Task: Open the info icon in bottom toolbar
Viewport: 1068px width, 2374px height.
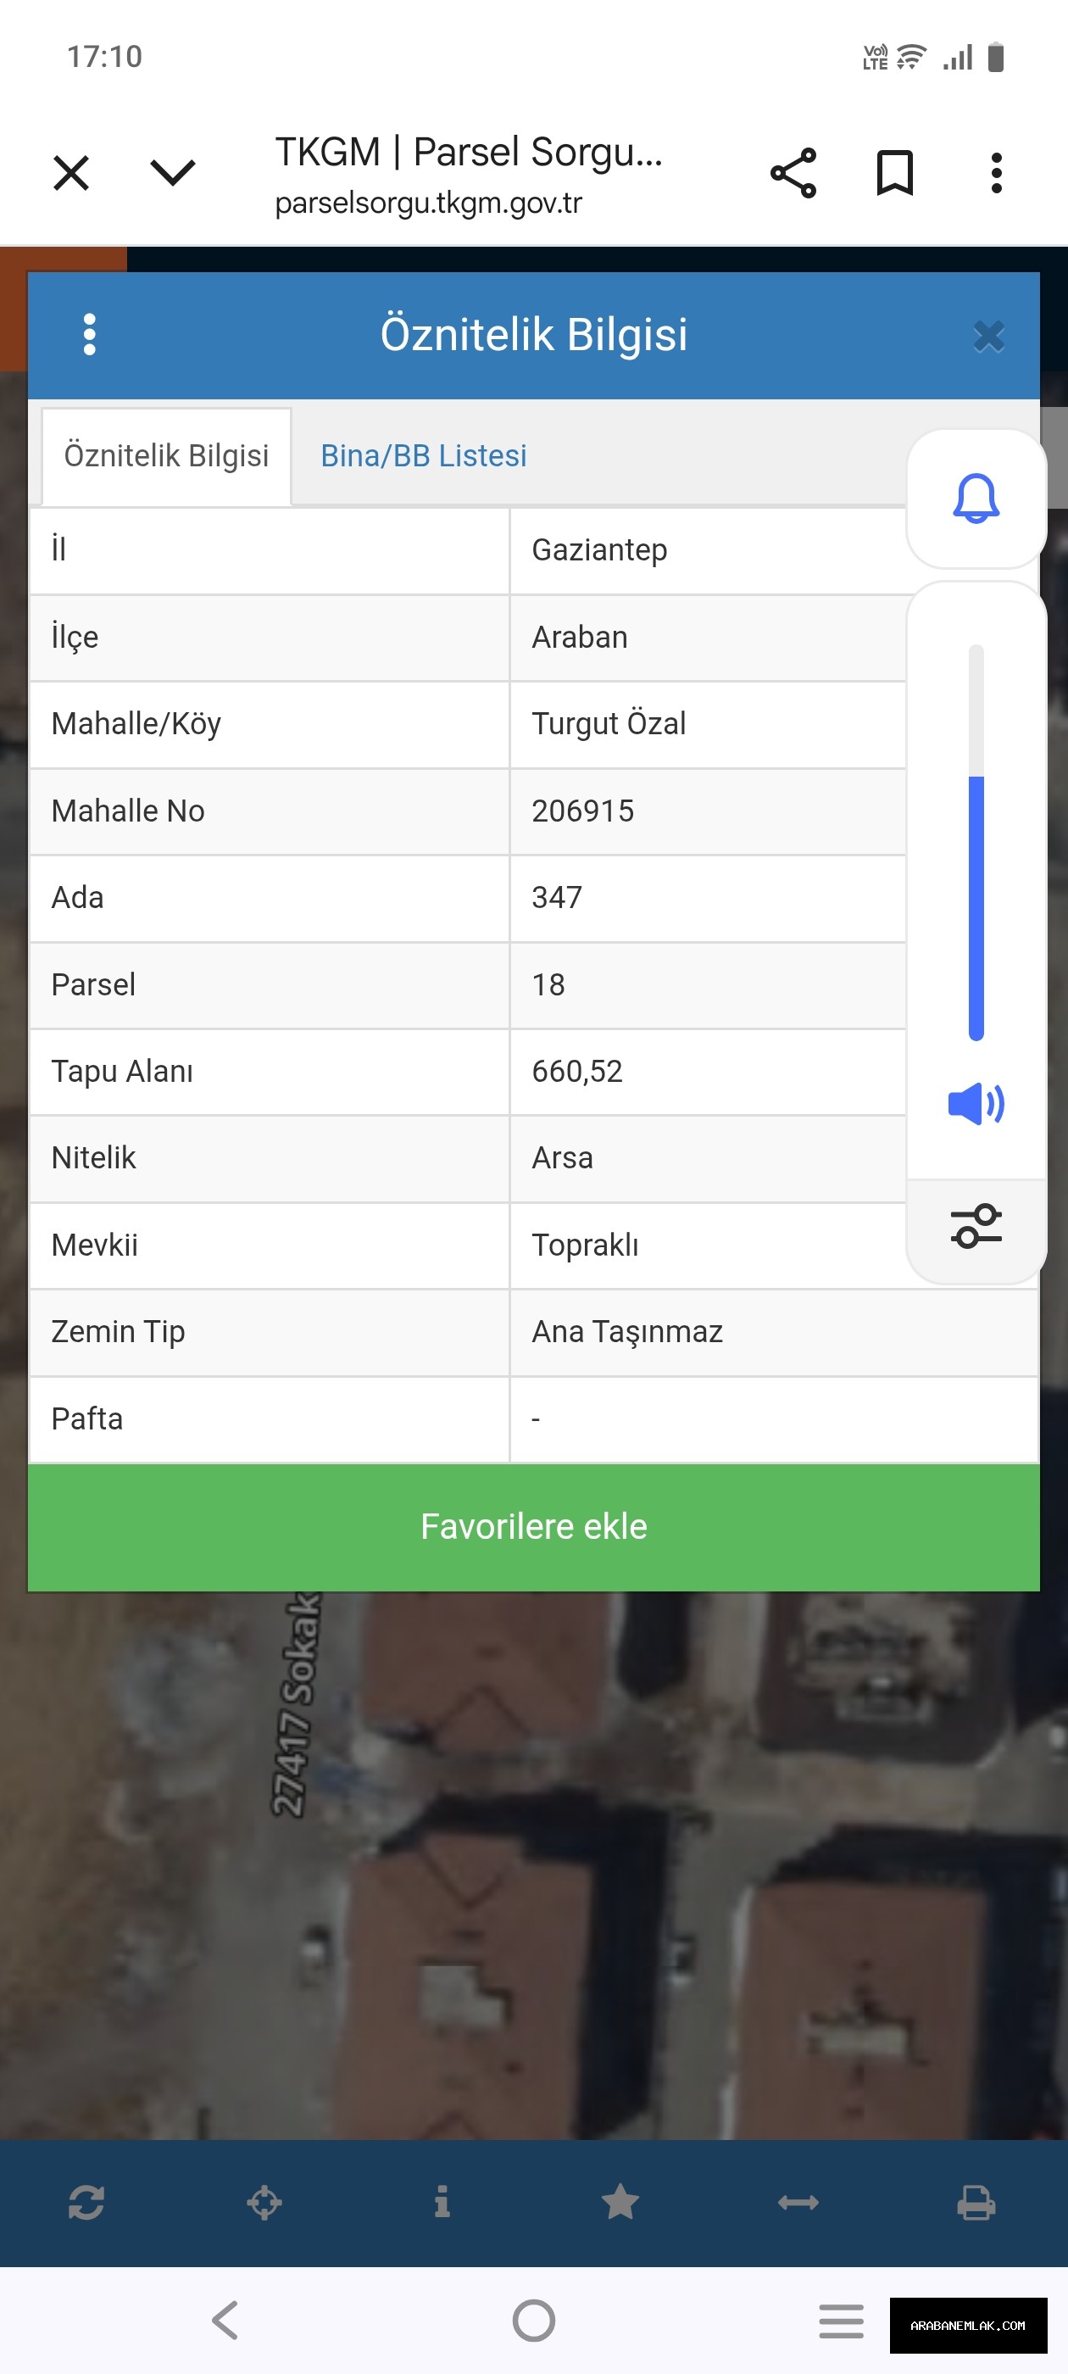Action: coord(442,2203)
